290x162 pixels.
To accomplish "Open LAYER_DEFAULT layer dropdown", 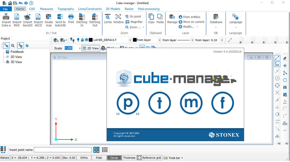I will 130,40.
